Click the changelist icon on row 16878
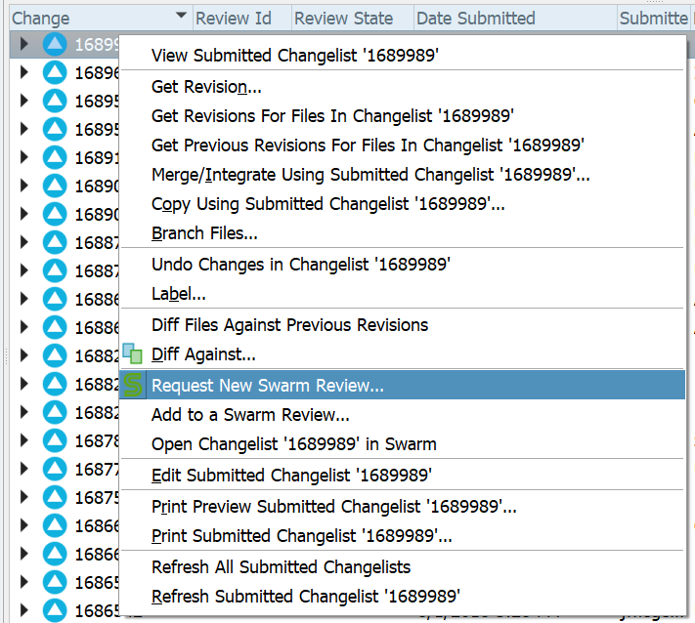This screenshot has width=695, height=623. point(56,440)
